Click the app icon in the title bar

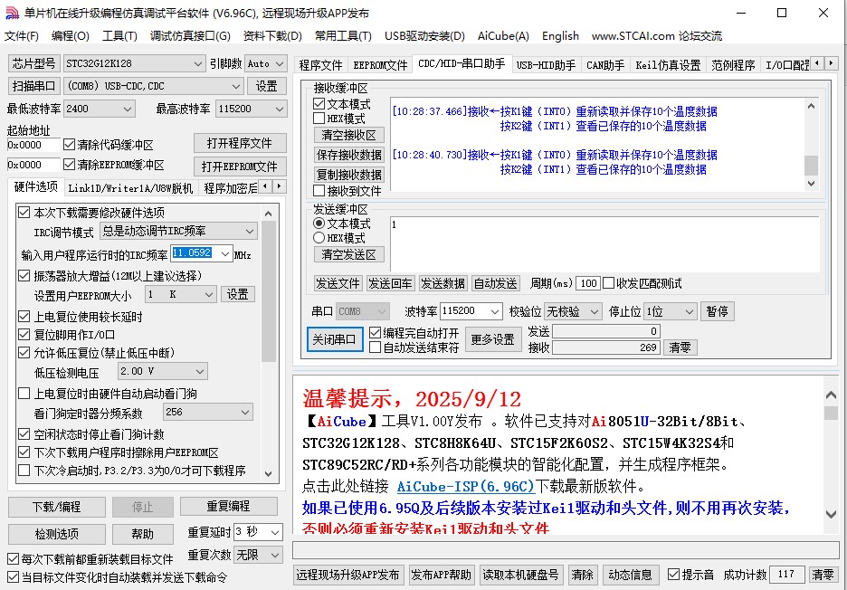pyautogui.click(x=11, y=13)
